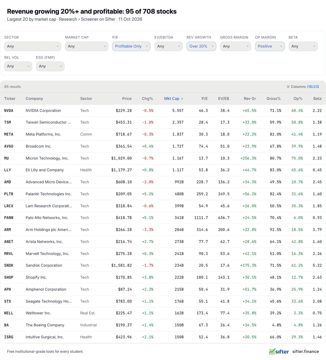Sort by Company column header
This screenshot has width=326, height=360.
point(34,98)
